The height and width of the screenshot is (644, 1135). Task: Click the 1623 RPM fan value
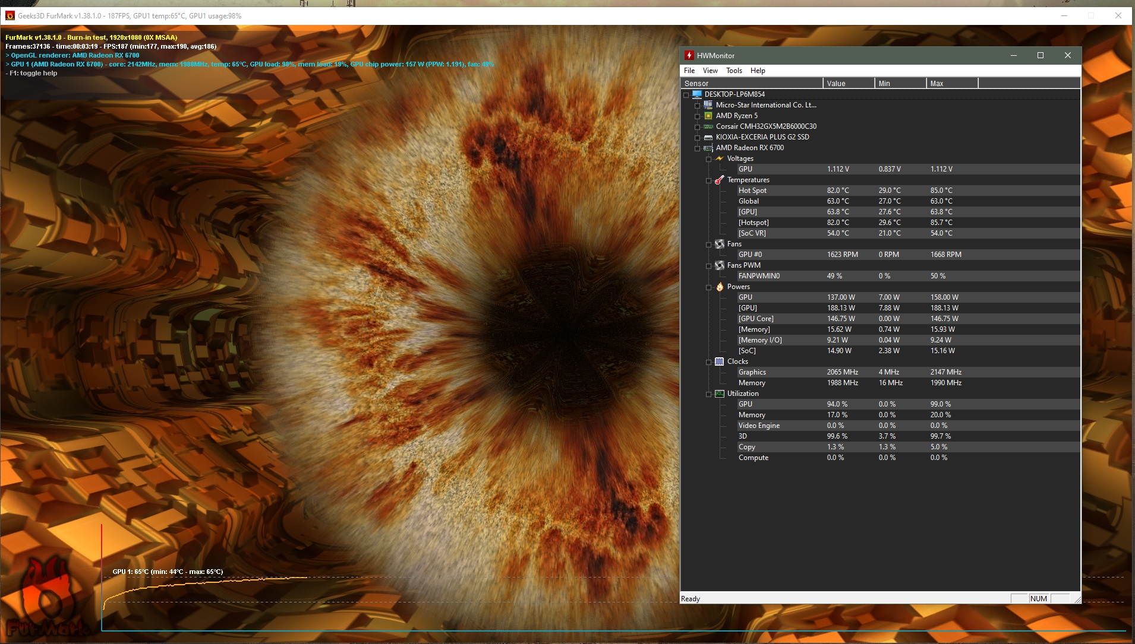(x=843, y=255)
